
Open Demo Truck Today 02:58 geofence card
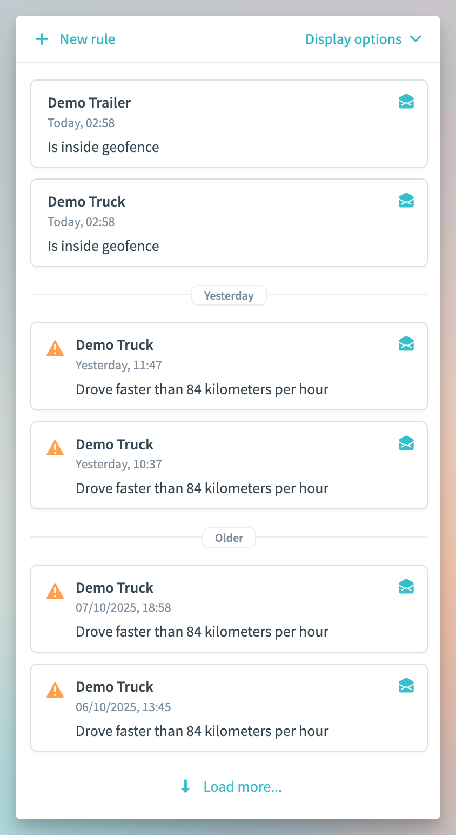[x=216, y=223]
